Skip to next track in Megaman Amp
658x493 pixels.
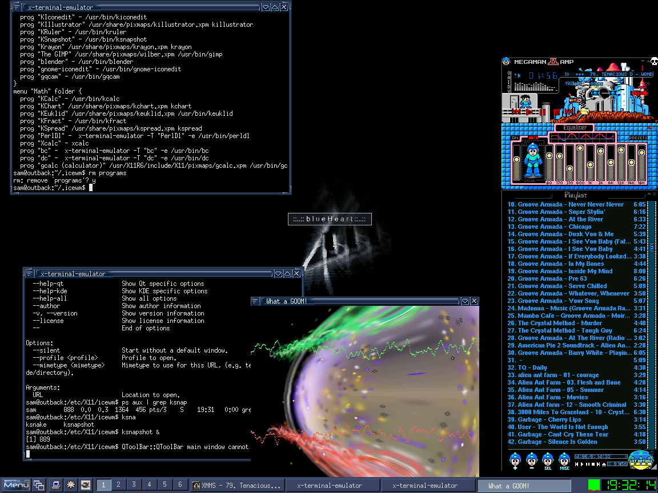(x=568, y=112)
